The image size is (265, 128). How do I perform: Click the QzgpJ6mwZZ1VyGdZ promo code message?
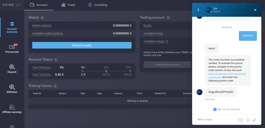(x=221, y=92)
